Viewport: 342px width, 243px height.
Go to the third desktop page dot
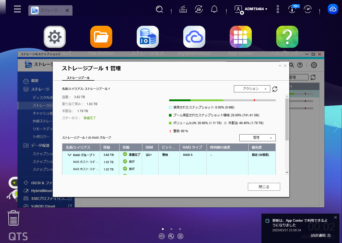tap(180, 229)
